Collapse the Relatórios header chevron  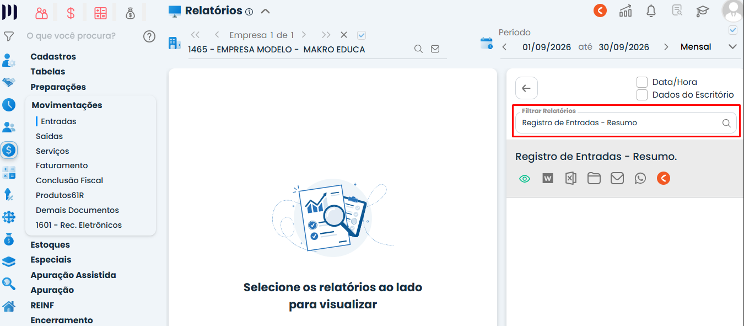(x=265, y=11)
